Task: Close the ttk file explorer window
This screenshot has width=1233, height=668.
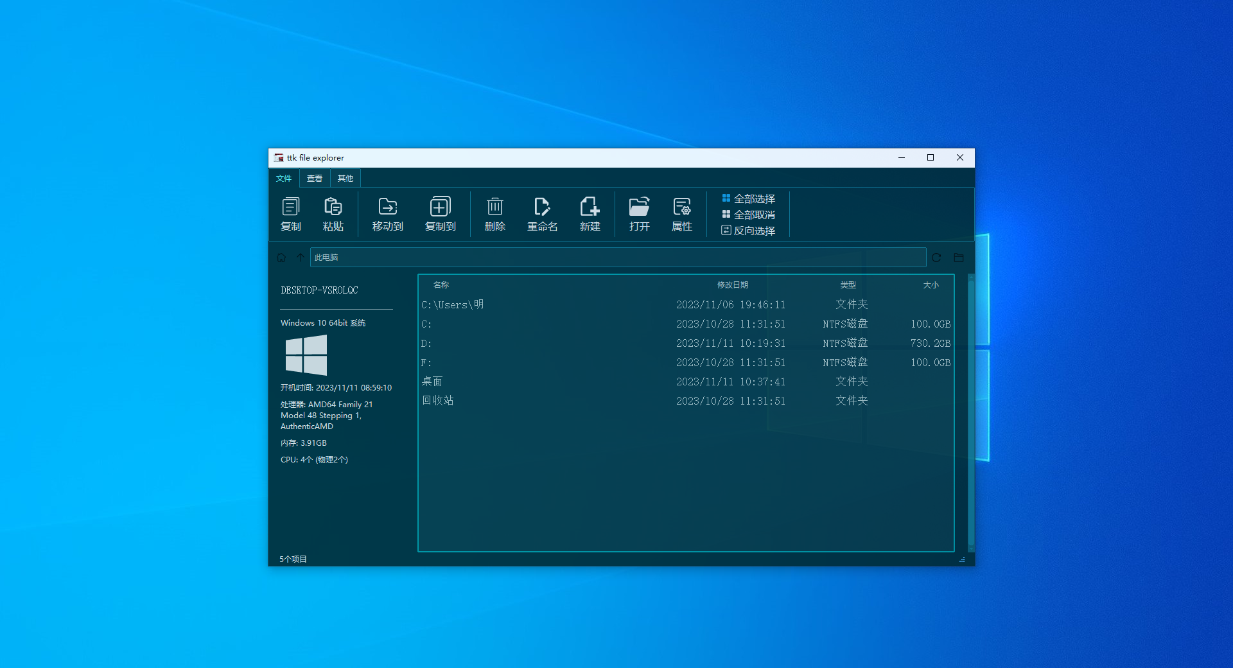Action: (x=960, y=158)
